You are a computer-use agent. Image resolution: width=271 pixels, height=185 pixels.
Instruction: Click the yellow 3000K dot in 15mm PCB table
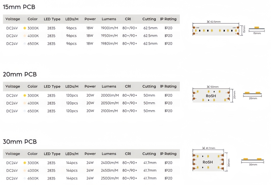pos(25,28)
